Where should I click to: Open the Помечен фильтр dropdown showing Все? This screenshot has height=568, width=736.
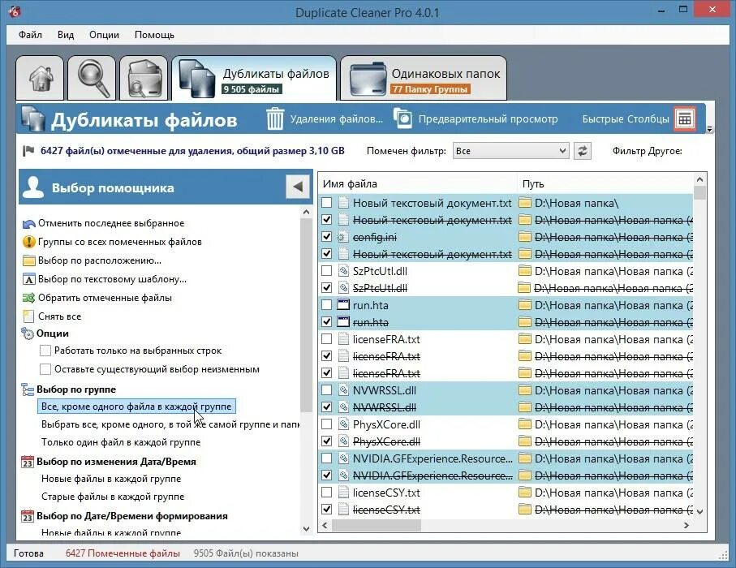(510, 151)
